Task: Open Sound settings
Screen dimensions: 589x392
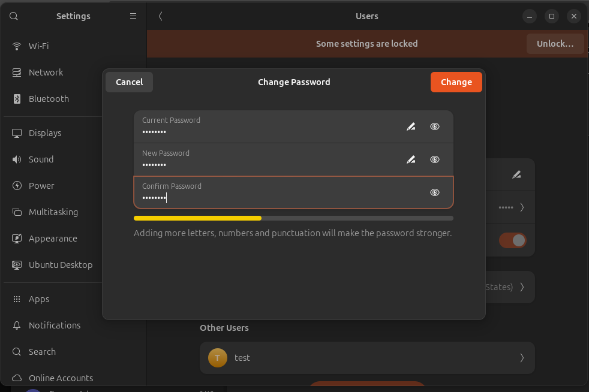Action: [x=74, y=159]
